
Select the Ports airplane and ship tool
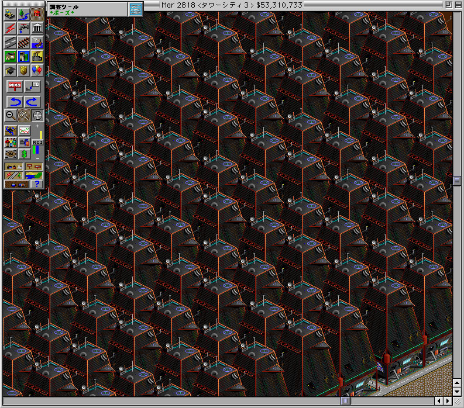point(37,42)
